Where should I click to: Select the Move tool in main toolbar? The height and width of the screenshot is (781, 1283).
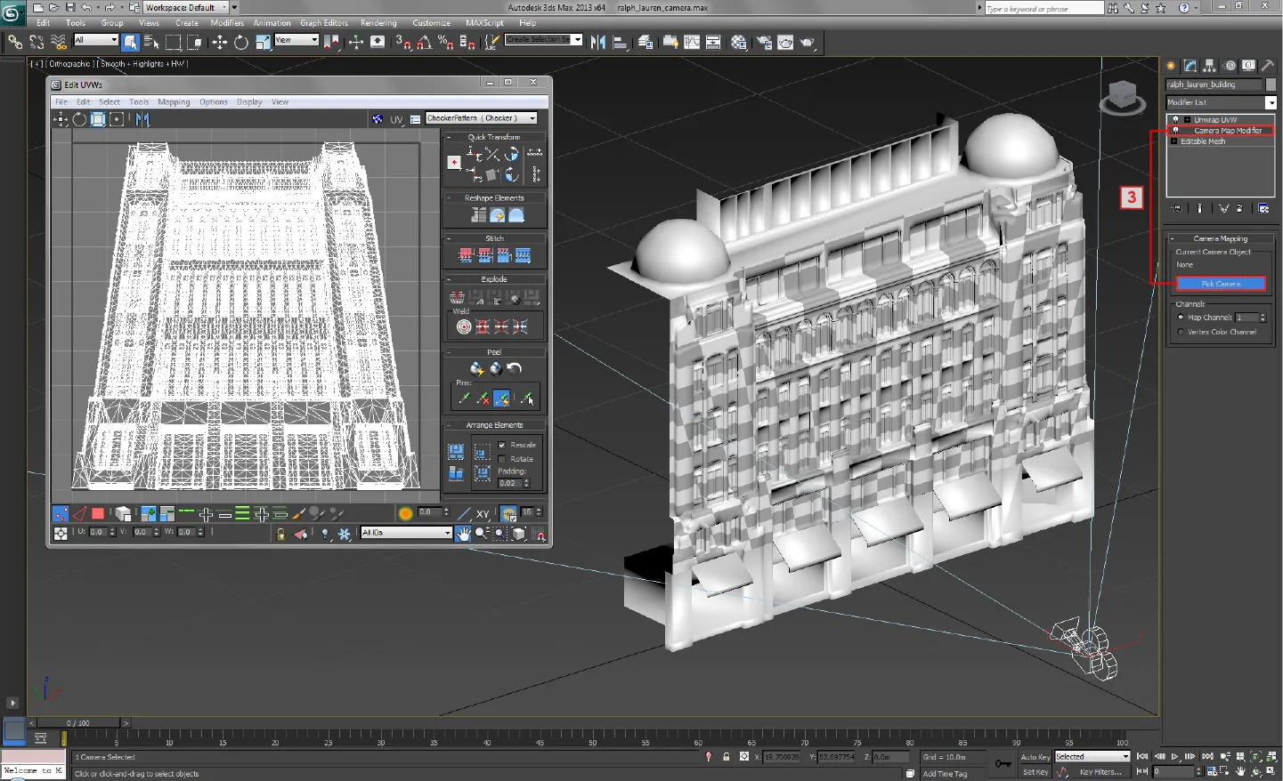220,41
